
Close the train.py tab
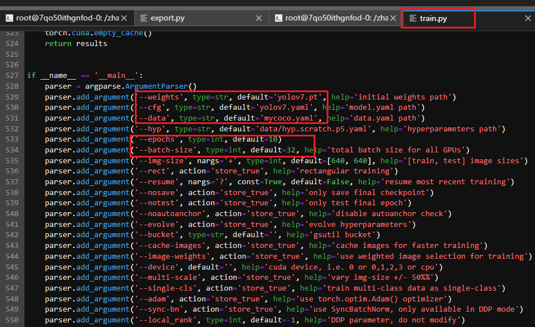[528, 18]
